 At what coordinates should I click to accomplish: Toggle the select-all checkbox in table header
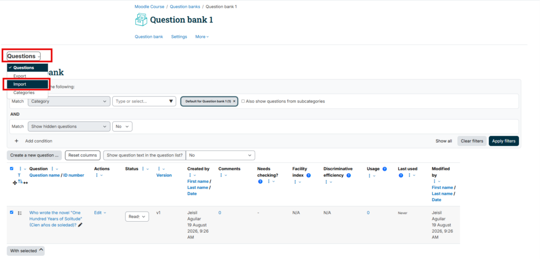(12, 168)
